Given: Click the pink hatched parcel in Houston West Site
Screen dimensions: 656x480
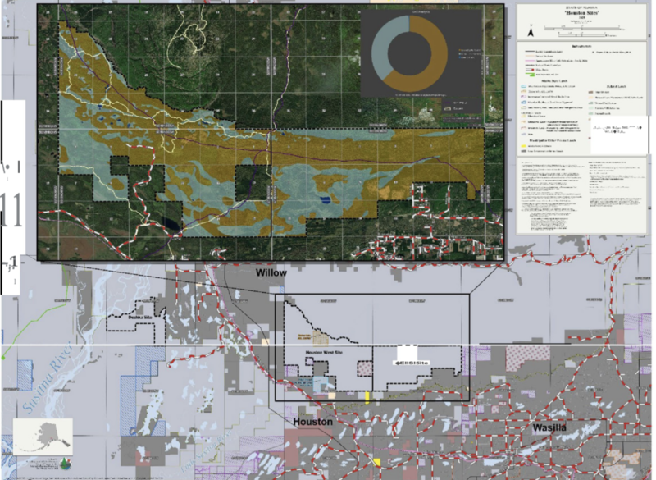Looking at the screenshot, I should point(364,368).
